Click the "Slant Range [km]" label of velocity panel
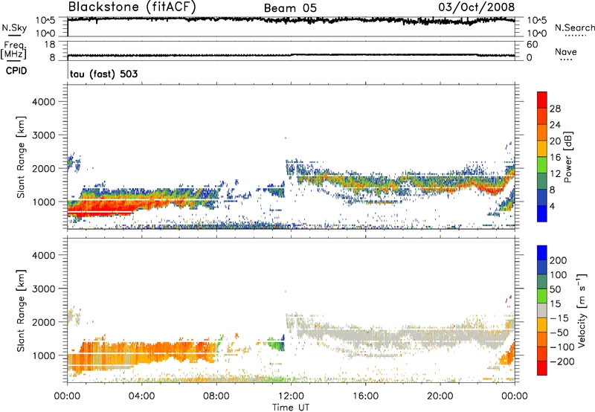The image size is (595, 412). 21,311
